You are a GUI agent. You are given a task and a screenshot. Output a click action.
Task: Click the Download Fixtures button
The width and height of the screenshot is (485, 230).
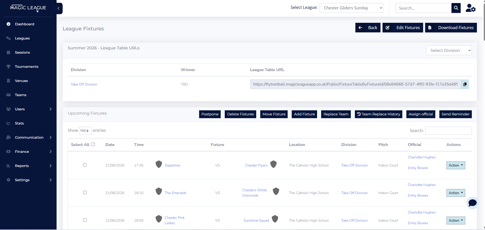tap(451, 28)
